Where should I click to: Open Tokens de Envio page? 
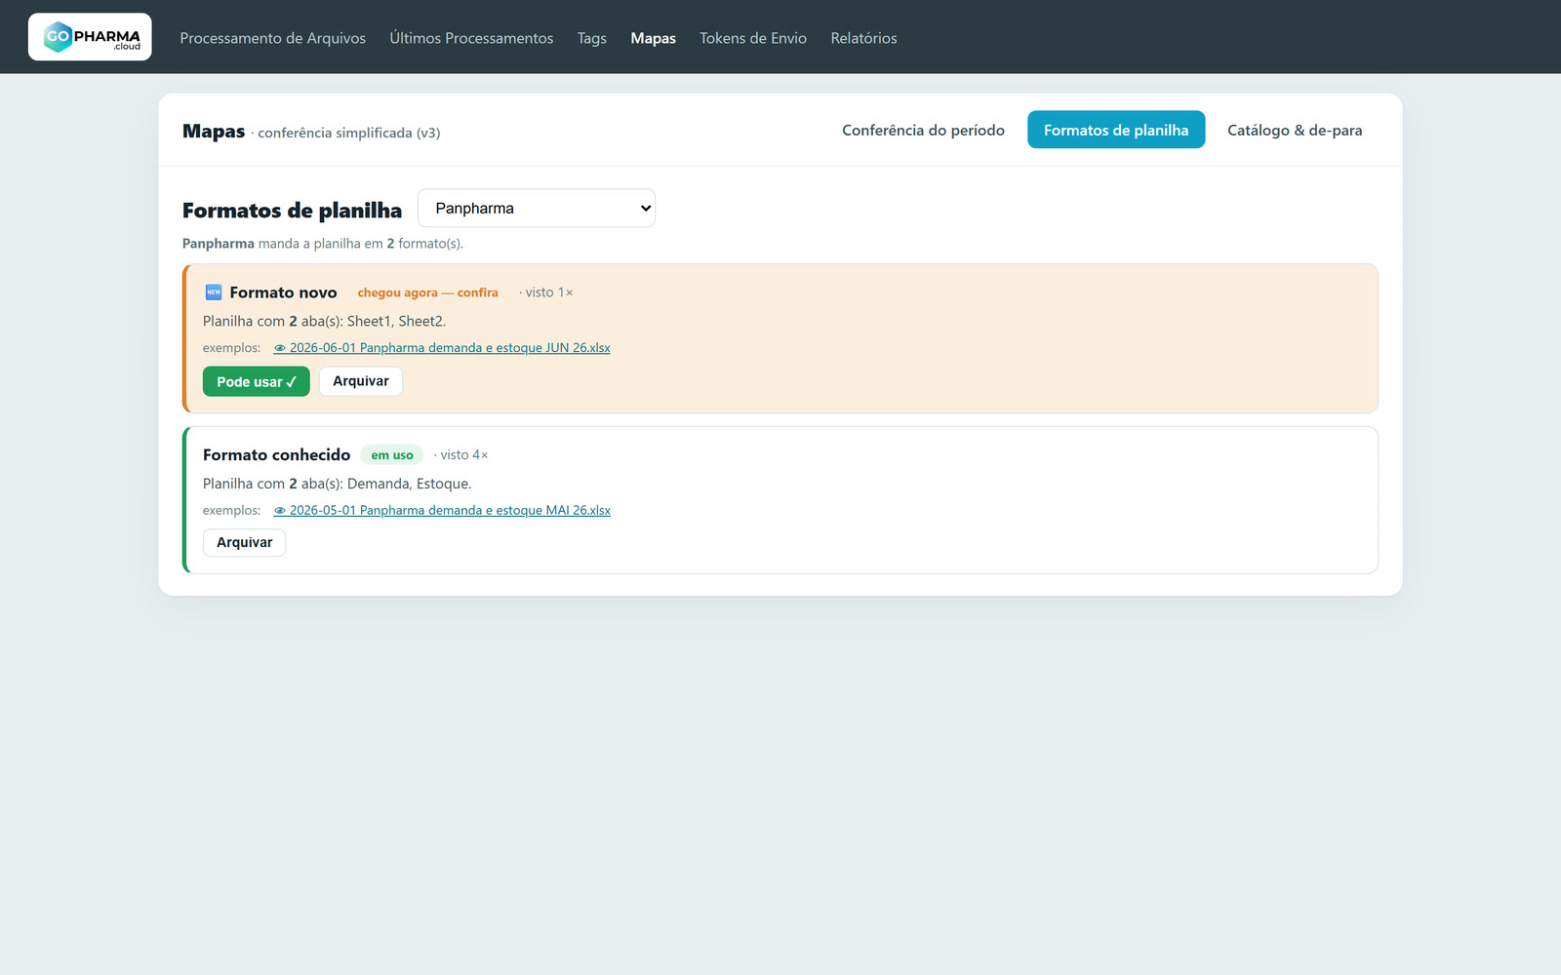(753, 38)
